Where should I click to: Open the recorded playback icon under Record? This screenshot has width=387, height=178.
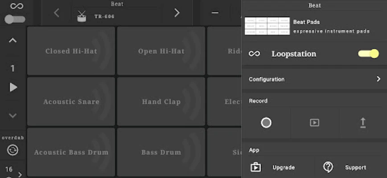click(314, 123)
